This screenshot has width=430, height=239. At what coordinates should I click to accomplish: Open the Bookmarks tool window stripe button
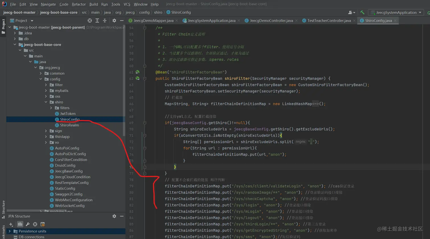click(3, 232)
